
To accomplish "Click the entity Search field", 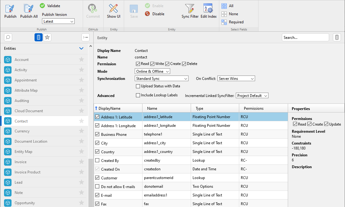I will [305, 38].
